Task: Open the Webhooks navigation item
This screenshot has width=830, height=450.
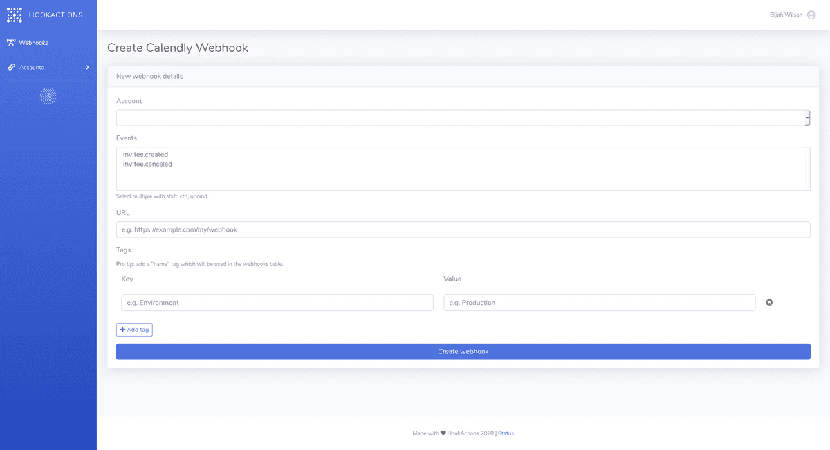Action: [x=32, y=42]
